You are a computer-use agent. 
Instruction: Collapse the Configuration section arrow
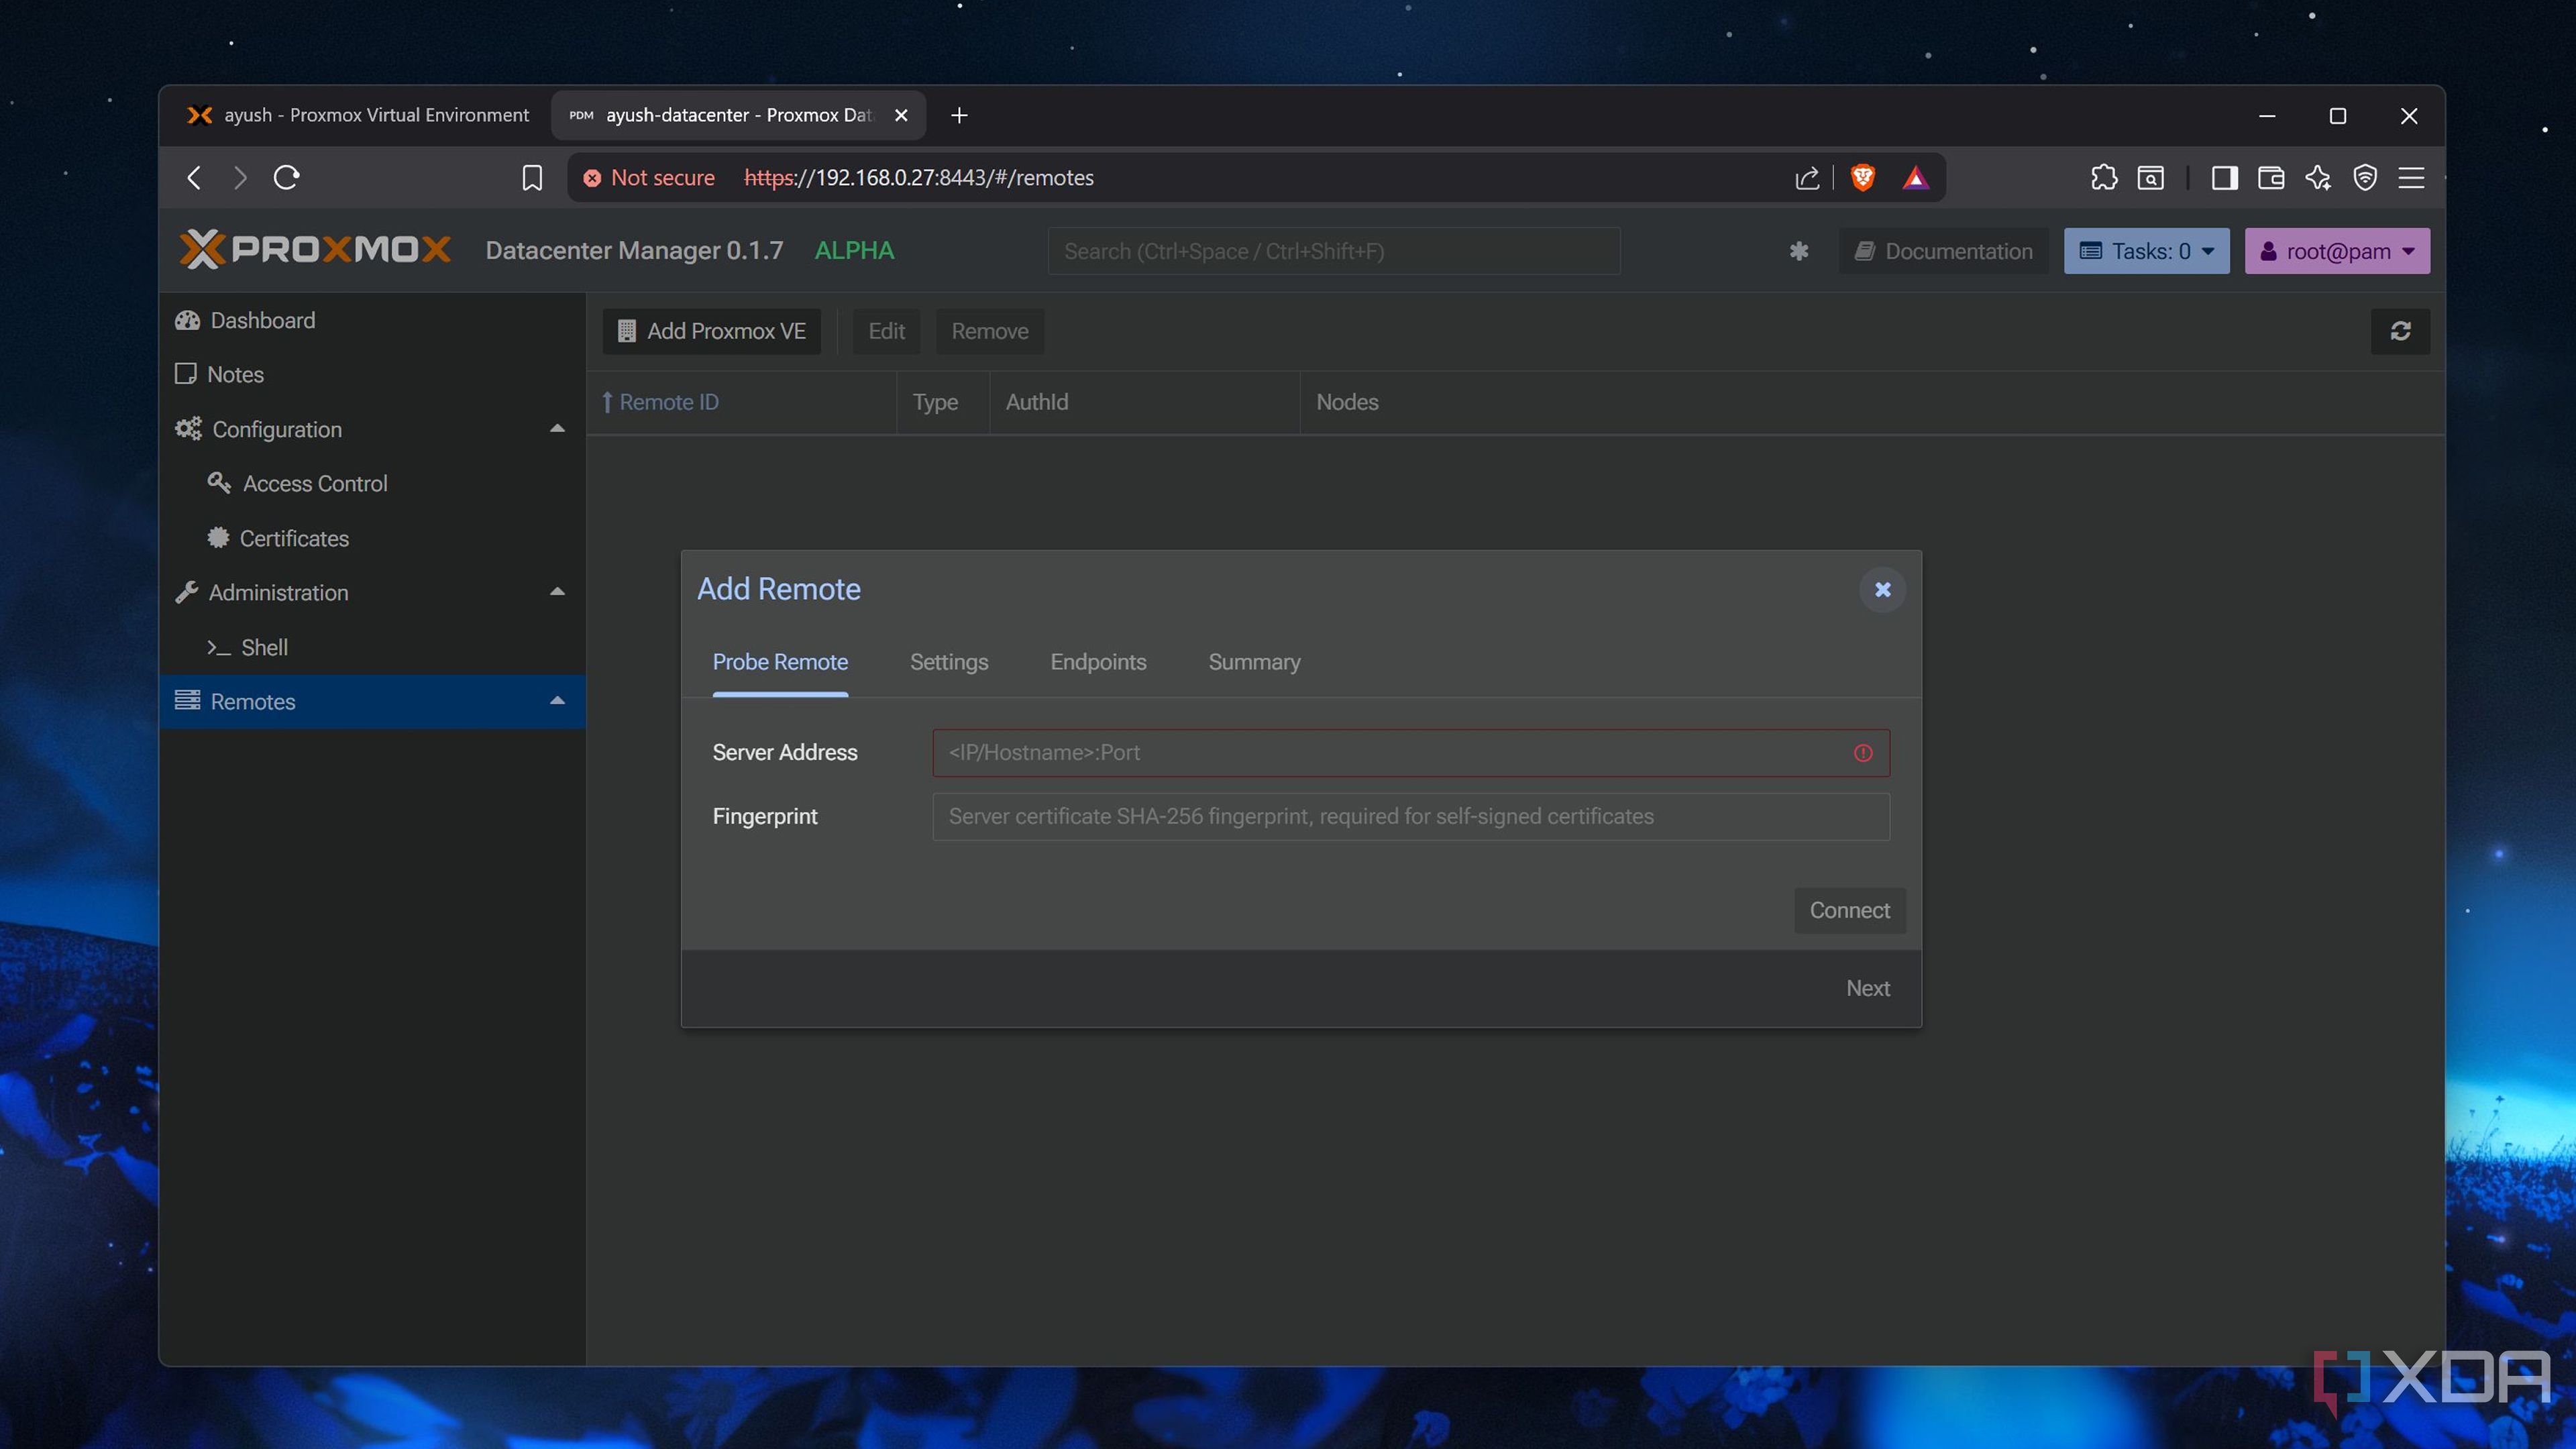tap(557, 429)
